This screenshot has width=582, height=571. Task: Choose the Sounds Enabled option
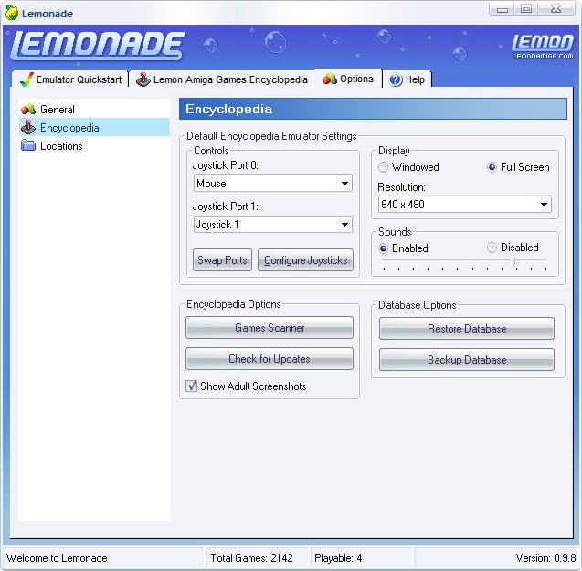(x=383, y=248)
